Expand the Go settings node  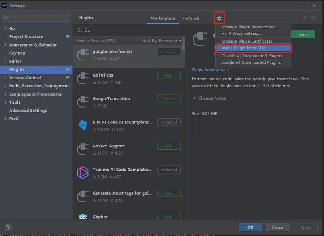[6, 28]
